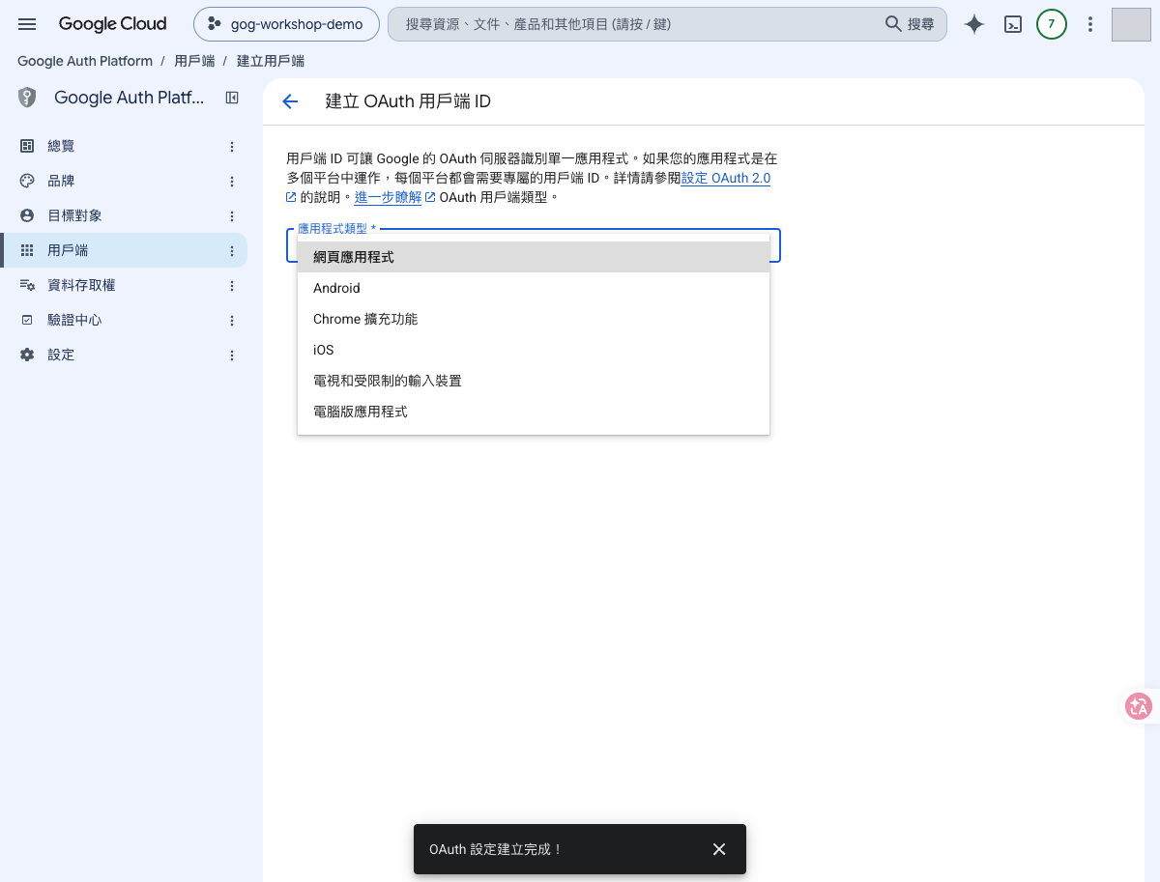This screenshot has width=1160, height=882.
Task: Open more options for 設定
Action: [232, 355]
